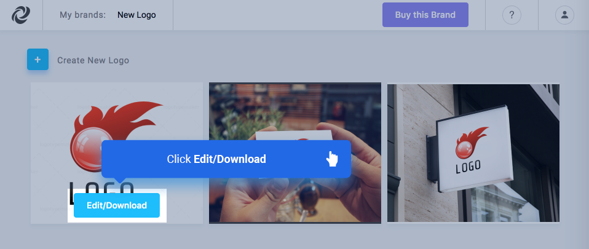Click the blue "Click Edit/Download" tooltip bubble
This screenshot has height=249, width=589.
226,159
